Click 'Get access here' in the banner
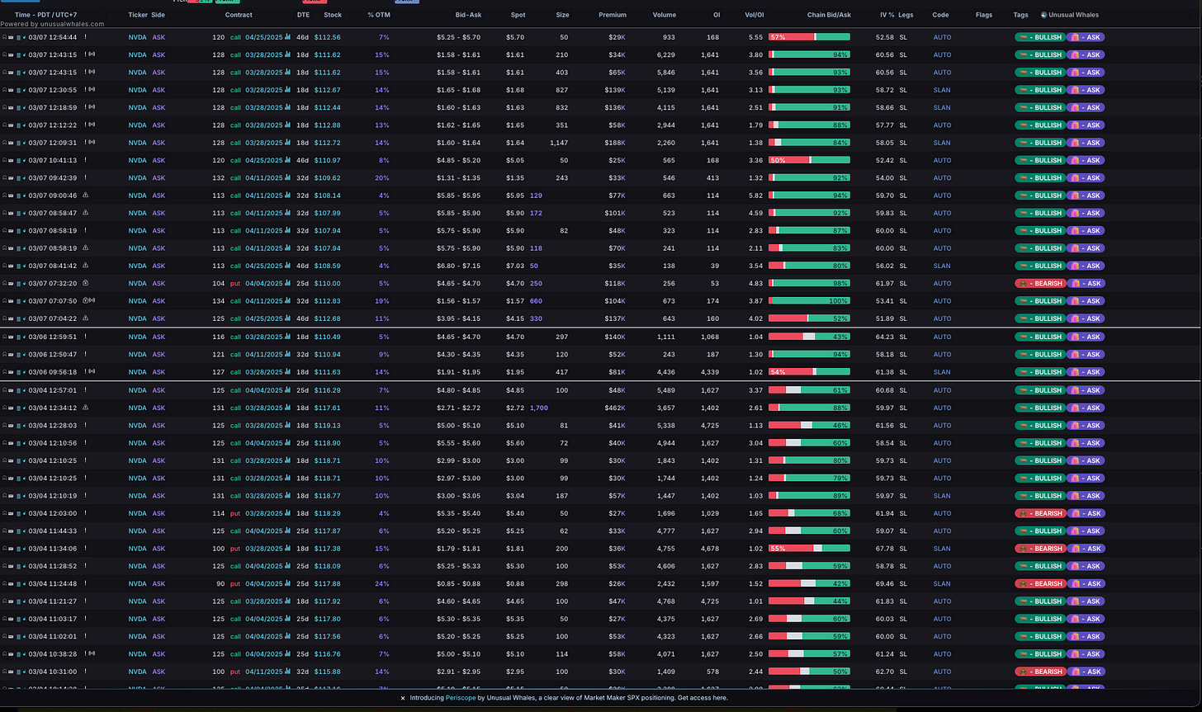The image size is (1202, 712). point(703,698)
